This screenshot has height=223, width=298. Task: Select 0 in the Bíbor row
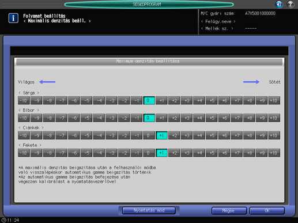click(x=149, y=118)
